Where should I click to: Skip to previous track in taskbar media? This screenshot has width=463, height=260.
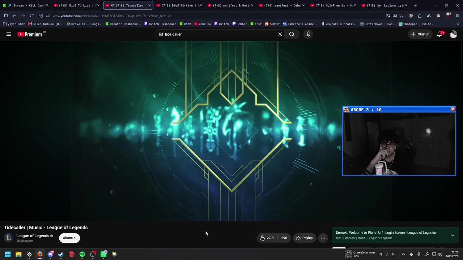pos(380,254)
